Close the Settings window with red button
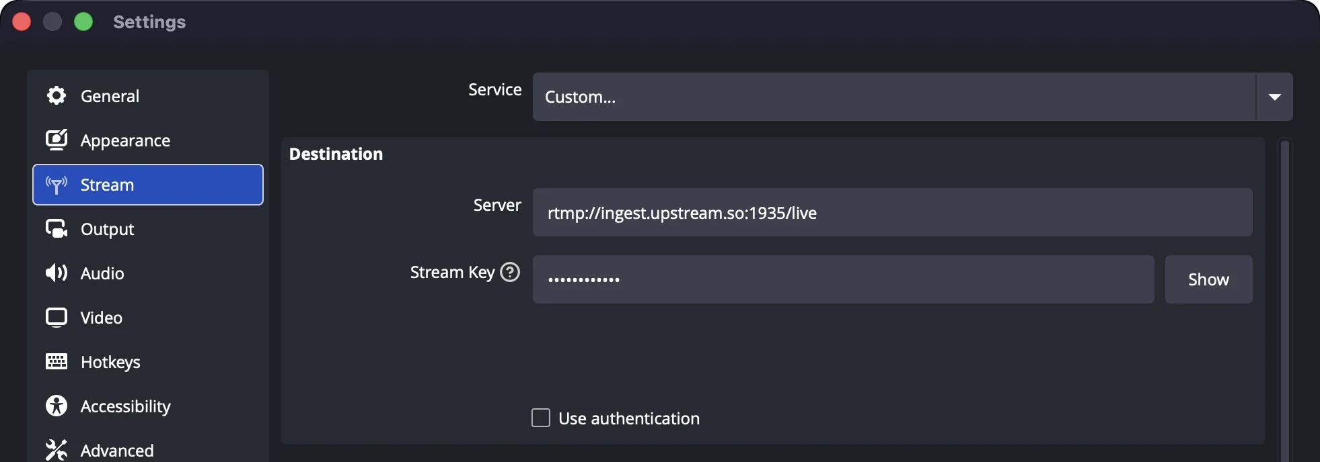The image size is (1320, 462). click(x=22, y=21)
